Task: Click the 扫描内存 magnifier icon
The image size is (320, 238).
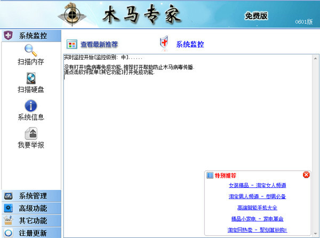Action: [x=31, y=50]
